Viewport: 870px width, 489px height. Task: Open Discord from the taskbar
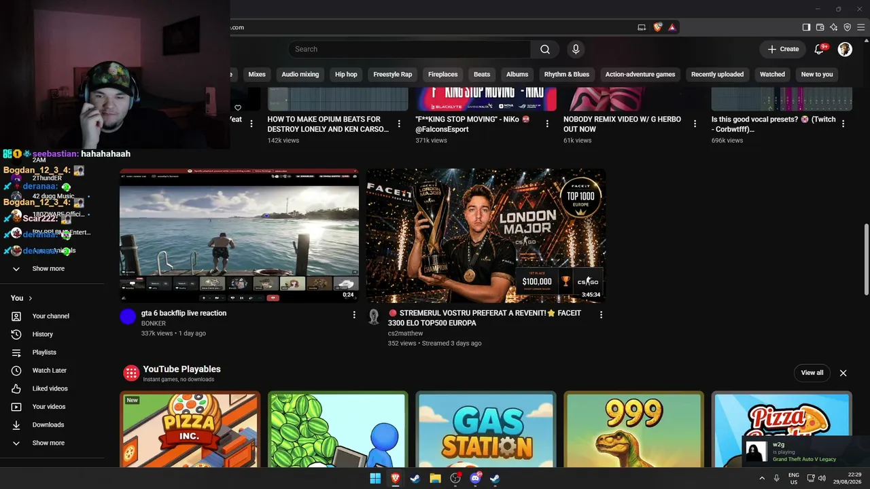(475, 478)
